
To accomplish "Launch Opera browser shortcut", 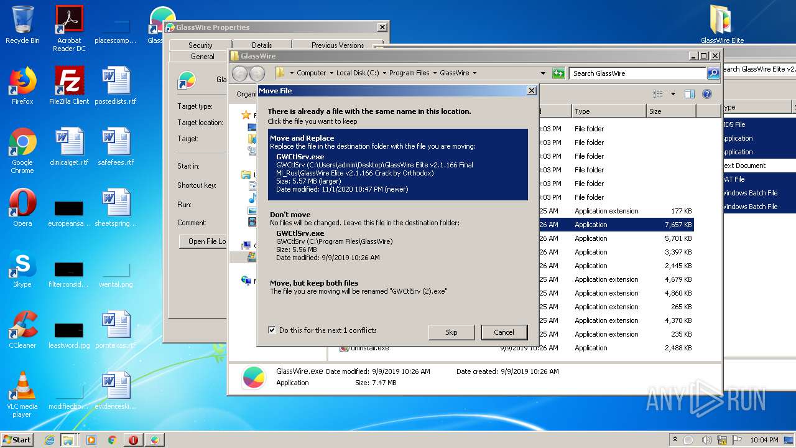I will tap(22, 208).
